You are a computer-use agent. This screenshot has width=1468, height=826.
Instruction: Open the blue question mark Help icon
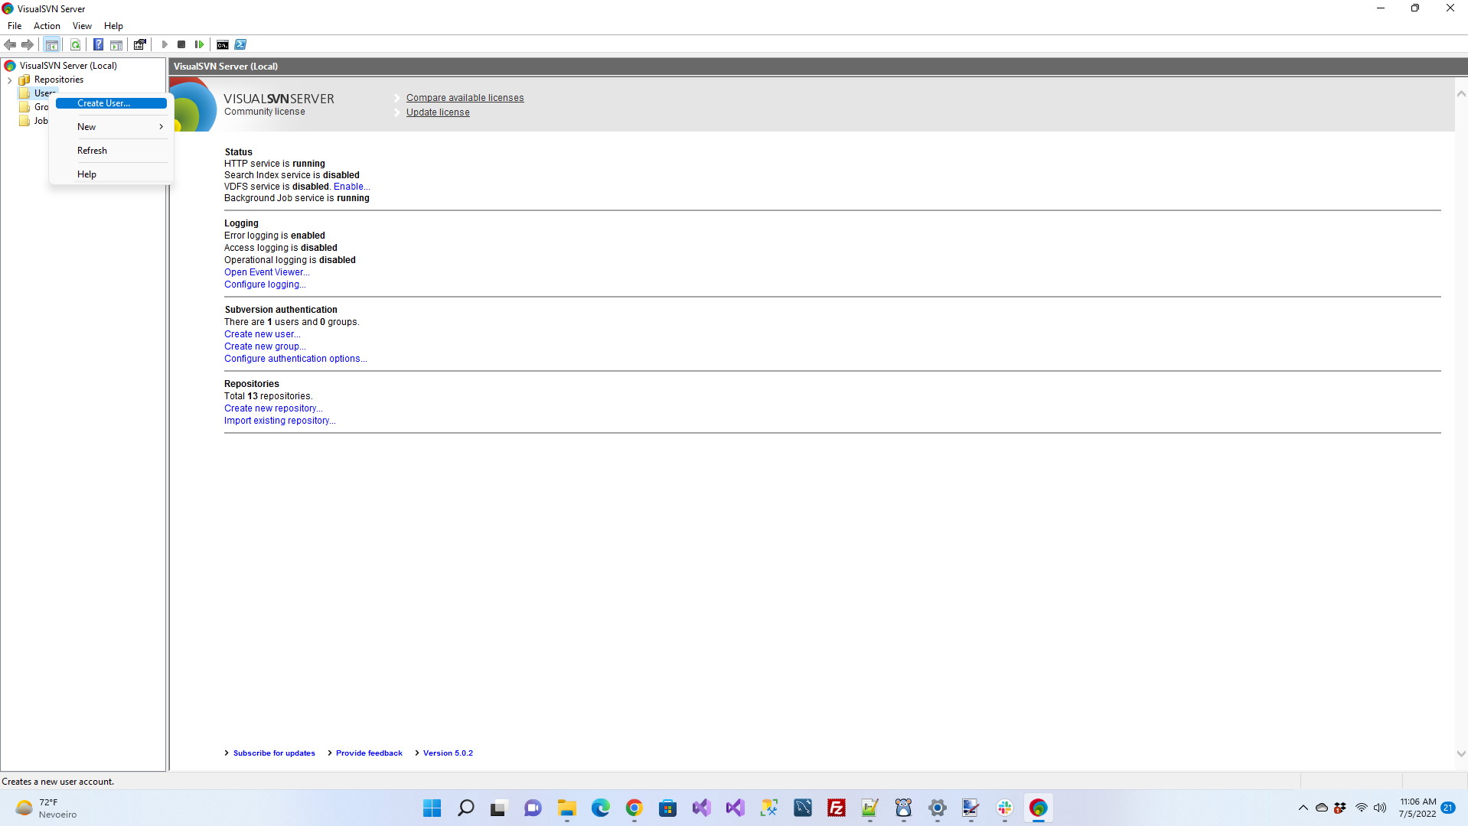[98, 44]
